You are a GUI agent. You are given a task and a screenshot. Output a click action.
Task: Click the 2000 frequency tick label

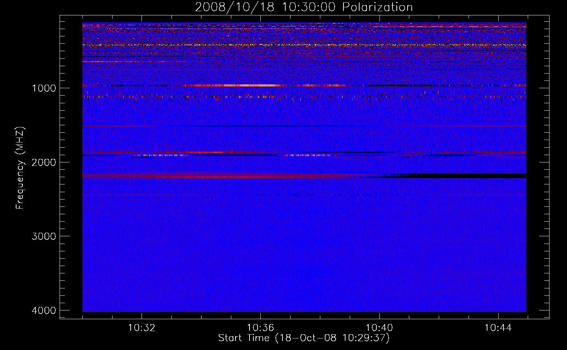click(44, 162)
